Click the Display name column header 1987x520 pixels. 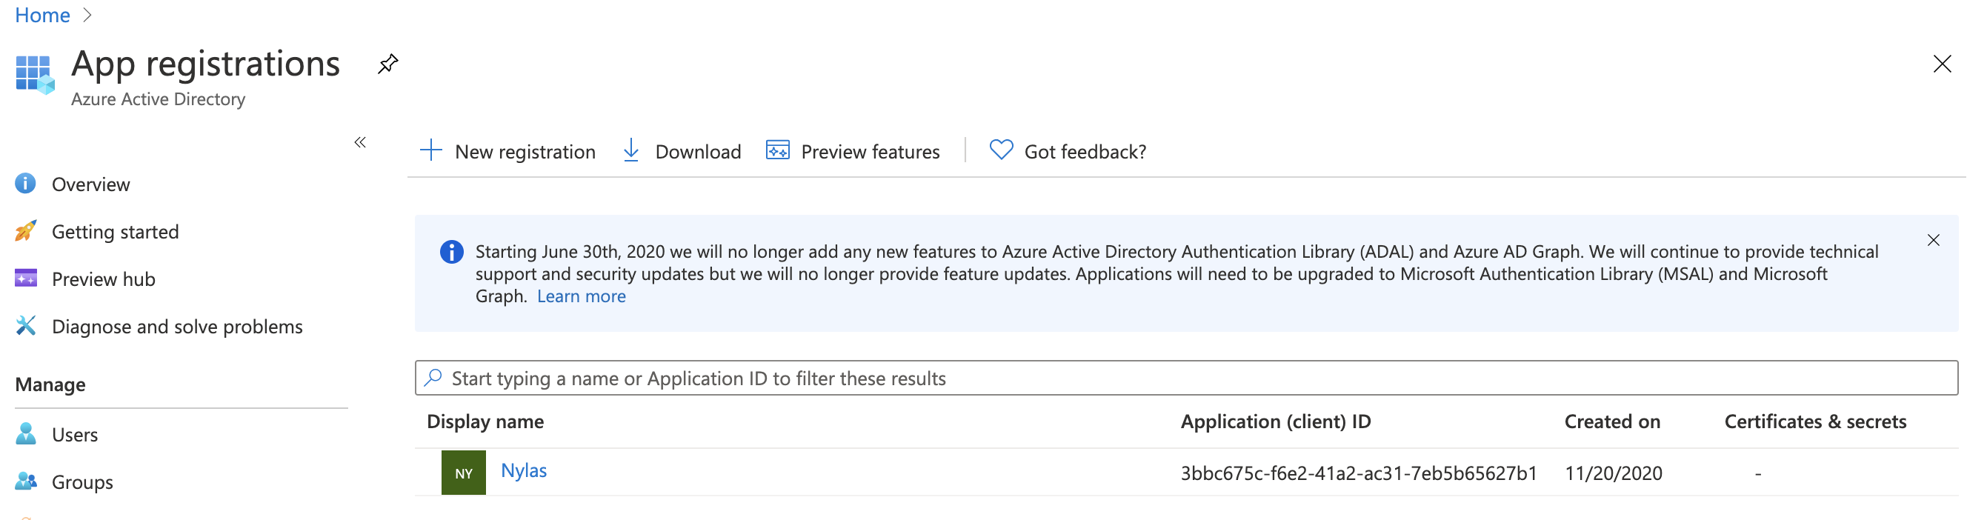coord(485,422)
